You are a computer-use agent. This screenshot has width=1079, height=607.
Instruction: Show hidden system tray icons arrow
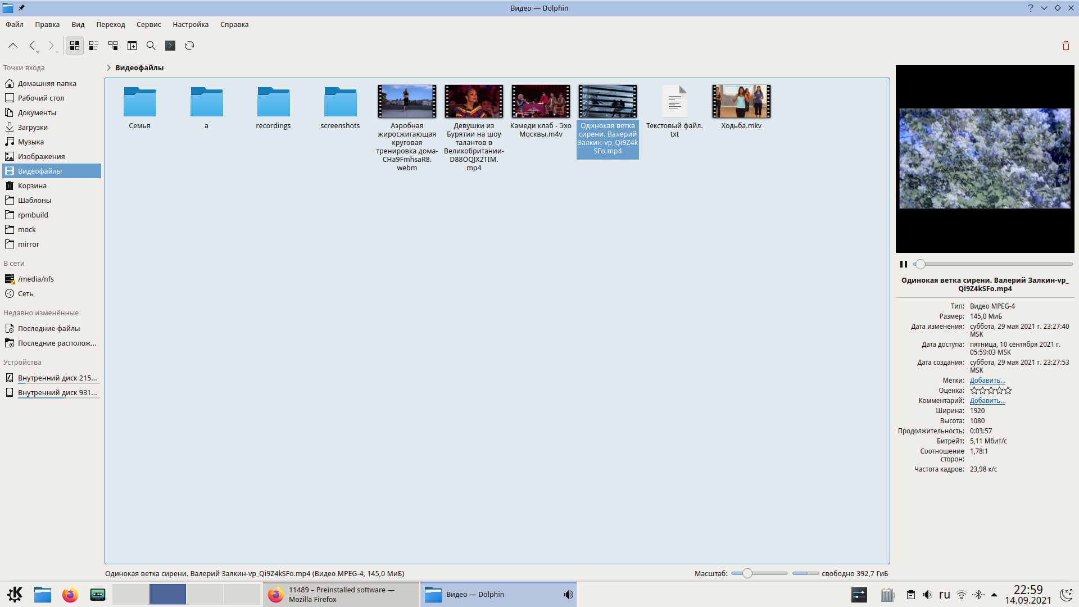tap(994, 595)
